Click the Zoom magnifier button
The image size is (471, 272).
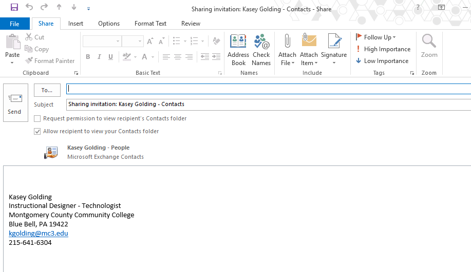click(x=429, y=46)
